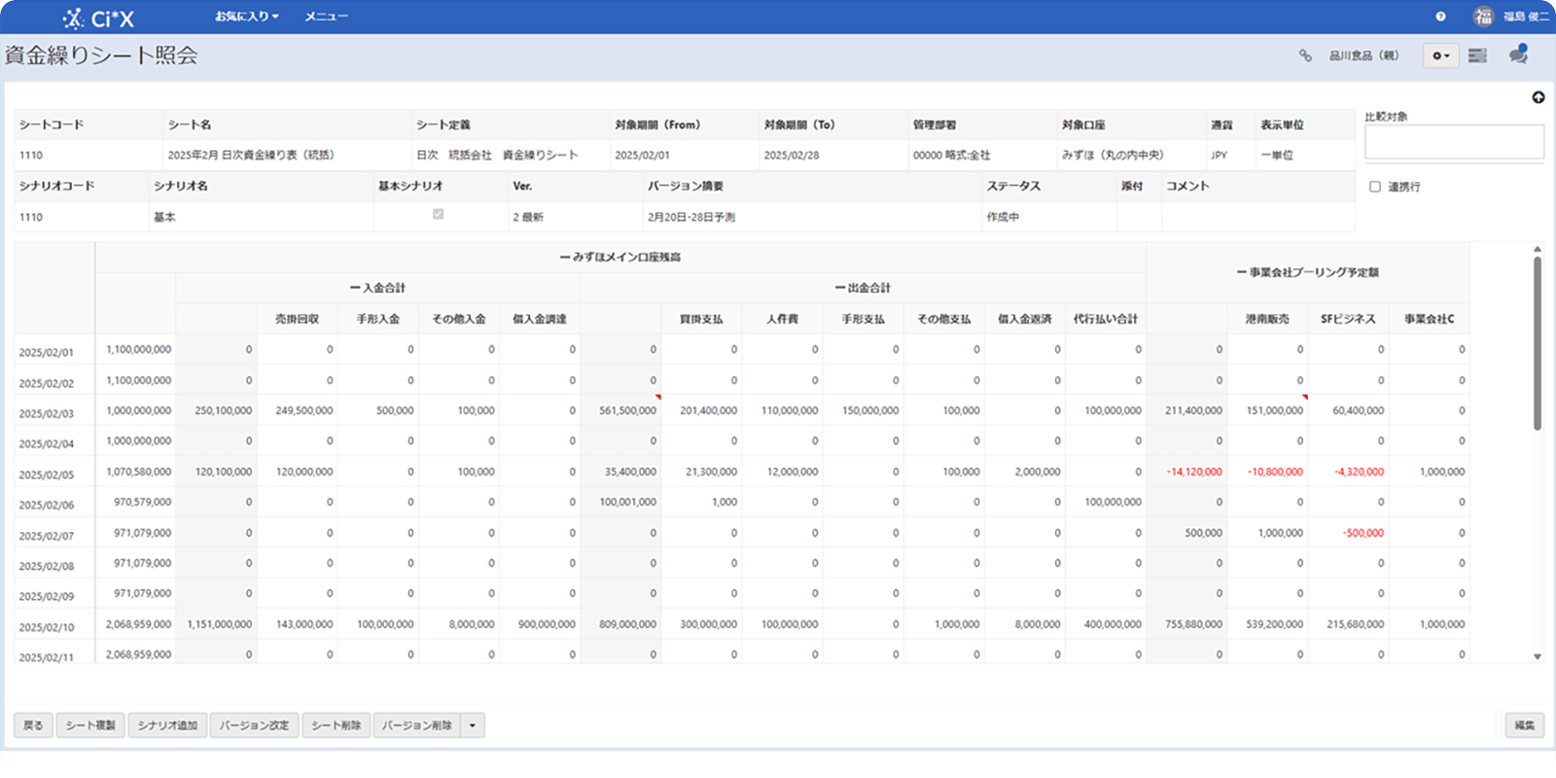Click the link chain icon

[x=1305, y=55]
